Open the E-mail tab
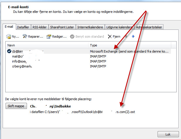The height and width of the screenshot is (139, 181). (9, 27)
